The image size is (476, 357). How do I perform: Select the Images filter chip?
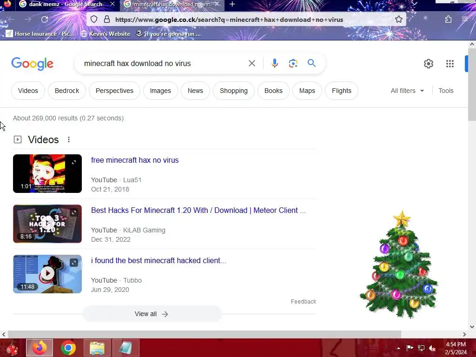pos(160,91)
